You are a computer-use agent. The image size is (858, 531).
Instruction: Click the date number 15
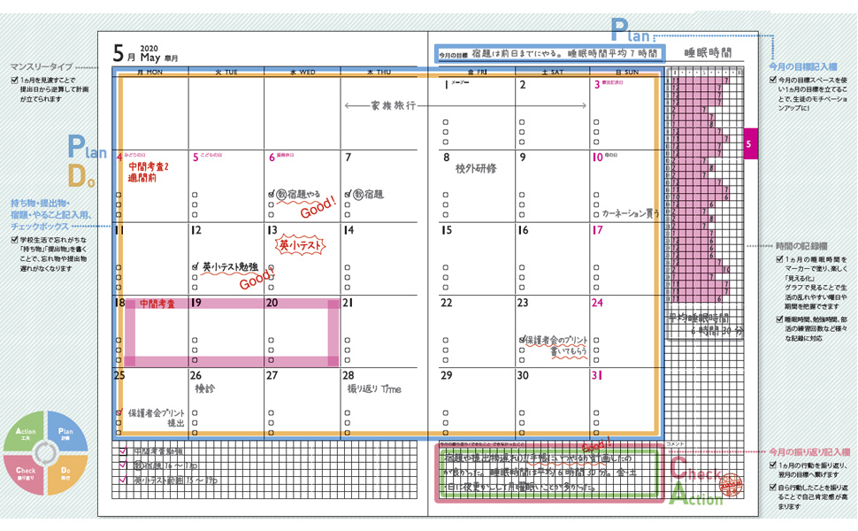447,230
